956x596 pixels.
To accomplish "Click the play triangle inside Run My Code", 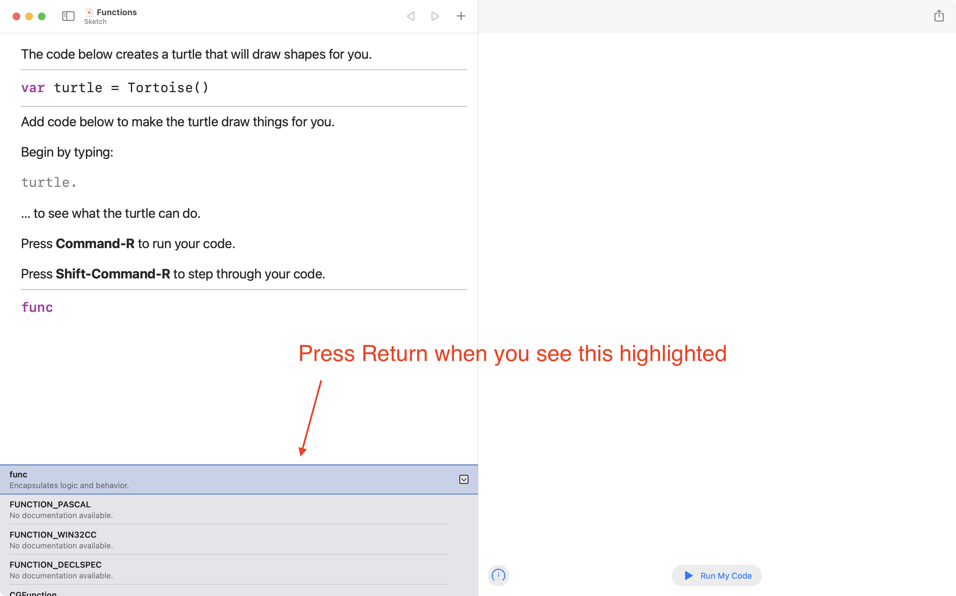I will (688, 575).
